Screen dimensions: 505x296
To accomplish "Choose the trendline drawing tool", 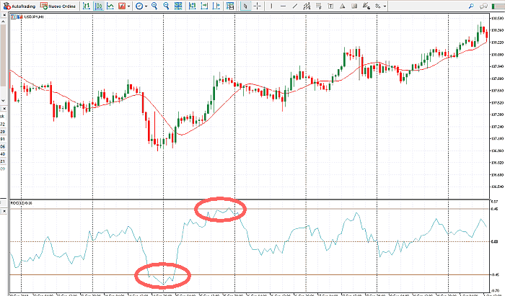I will [x=294, y=6].
